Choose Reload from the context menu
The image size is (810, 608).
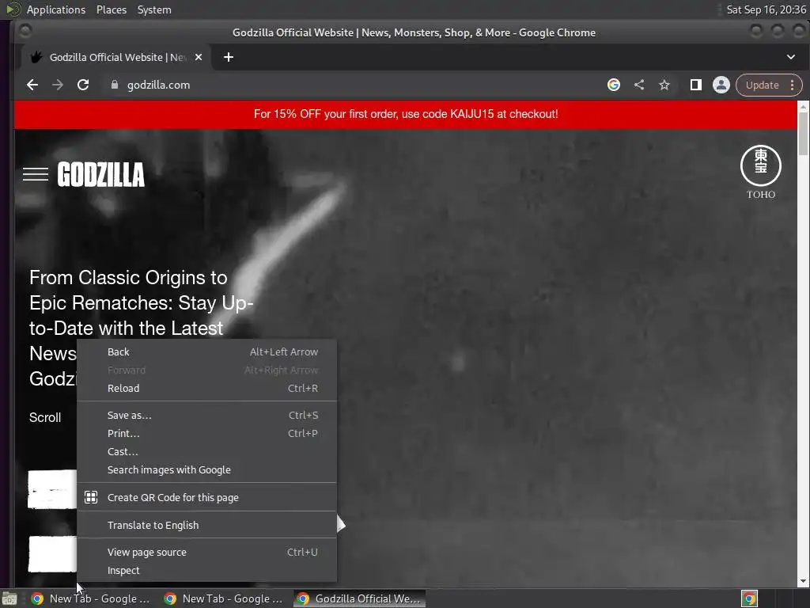tap(206, 388)
